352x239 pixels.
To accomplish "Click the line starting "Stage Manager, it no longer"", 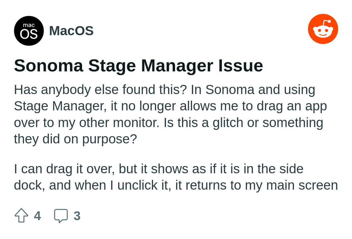I will [170, 106].
